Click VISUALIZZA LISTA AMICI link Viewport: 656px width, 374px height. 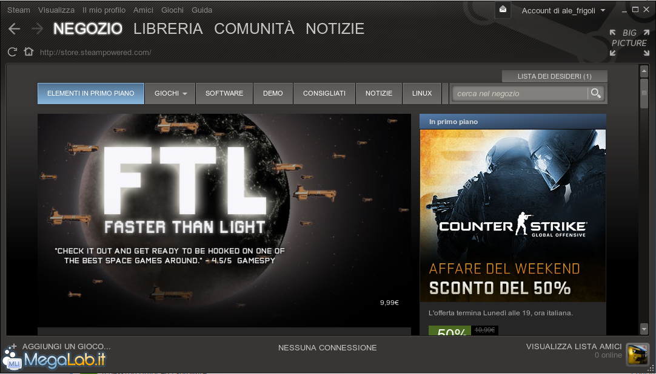click(574, 346)
